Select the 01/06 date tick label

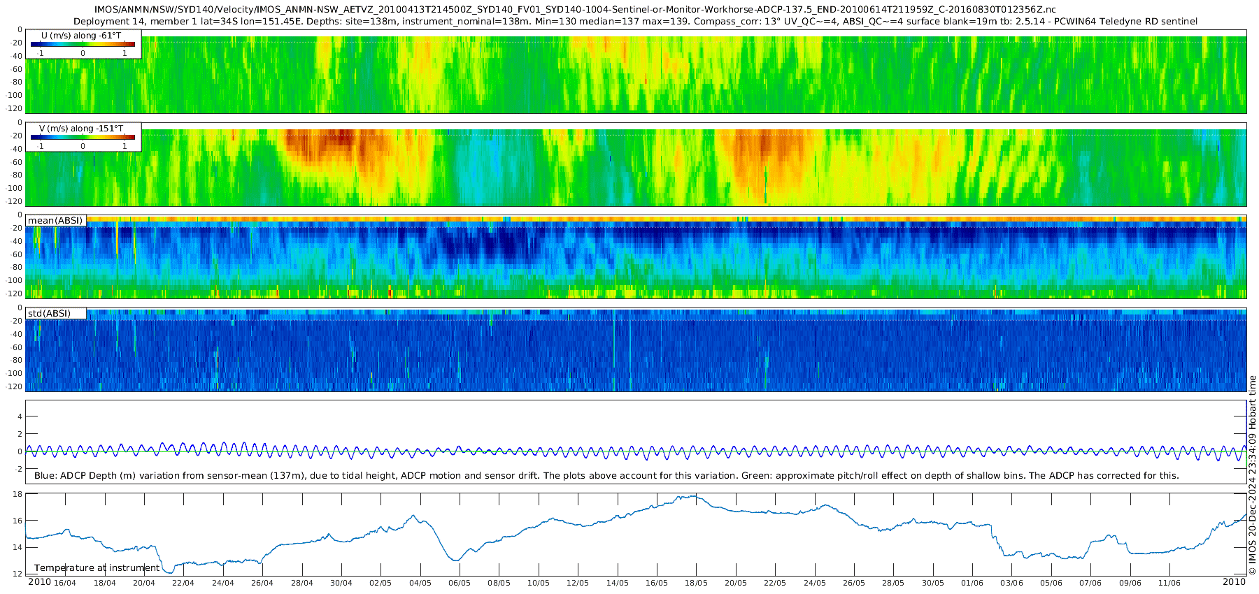(x=972, y=583)
